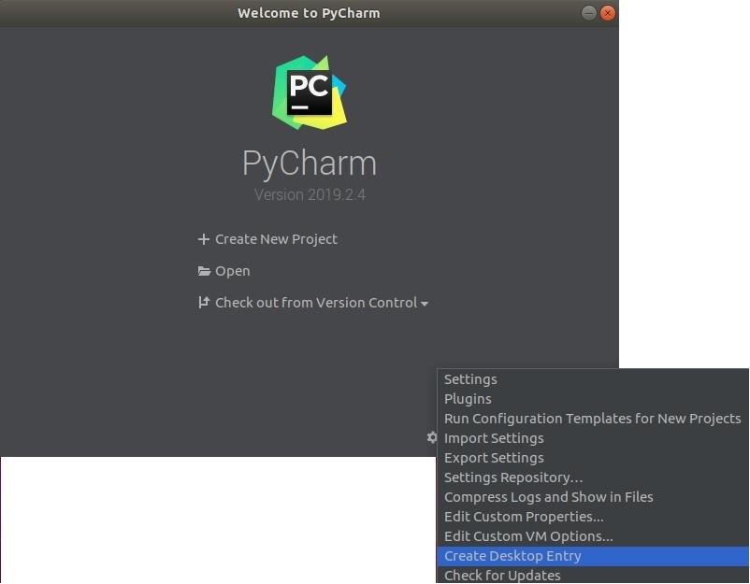
Task: Click the Version 2019.2.4 text
Action: pos(310,195)
